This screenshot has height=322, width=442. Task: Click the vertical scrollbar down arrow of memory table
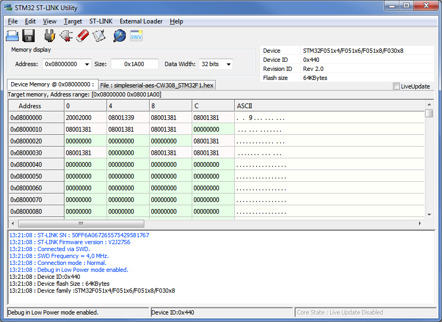429,214
